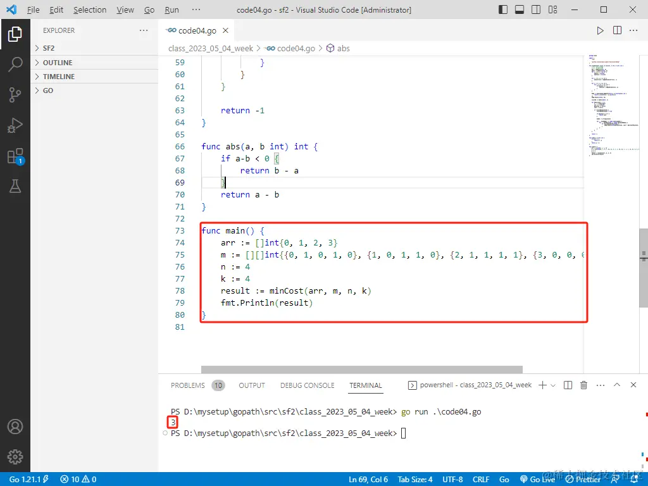Kill terminal with trash icon
The height and width of the screenshot is (486, 648).
coord(583,385)
